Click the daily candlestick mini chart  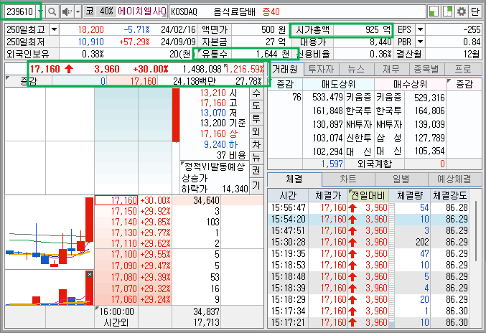[50, 232]
